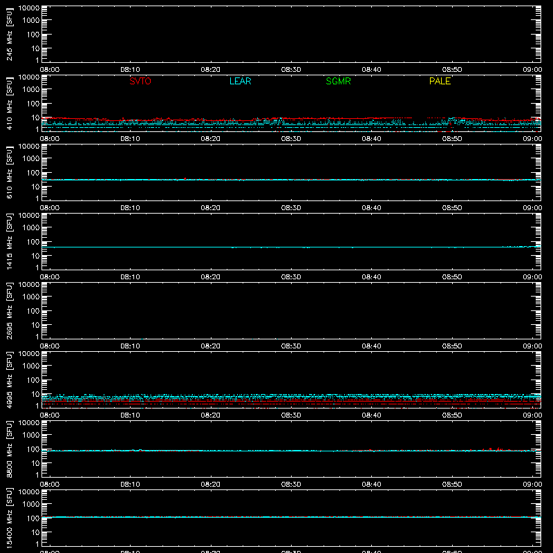Click 08:40 tick label under 610 MHz panel
The height and width of the screenshot is (553, 553).
371,208
